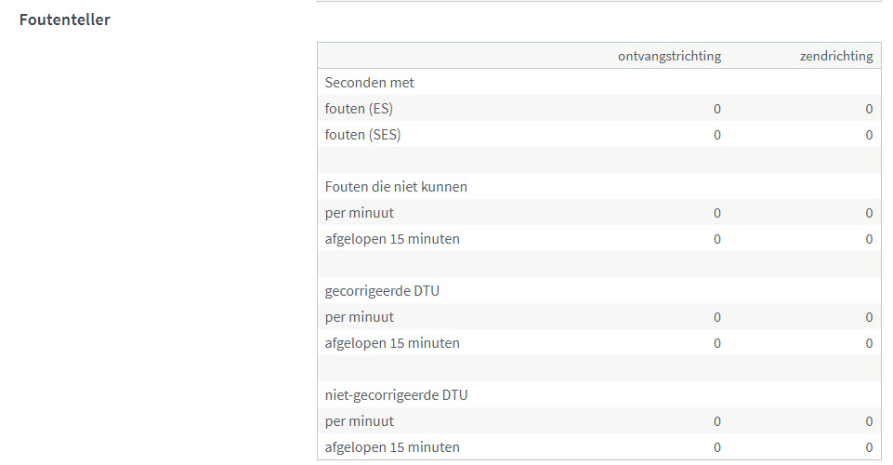Select the "Seconden met" row label
Screen dimensions: 893x465
[370, 83]
